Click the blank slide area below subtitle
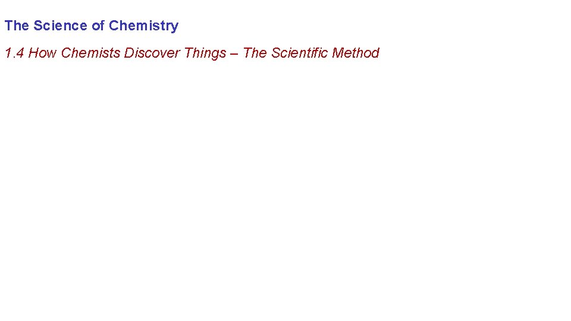The width and height of the screenshot is (571, 321). click(x=285, y=190)
